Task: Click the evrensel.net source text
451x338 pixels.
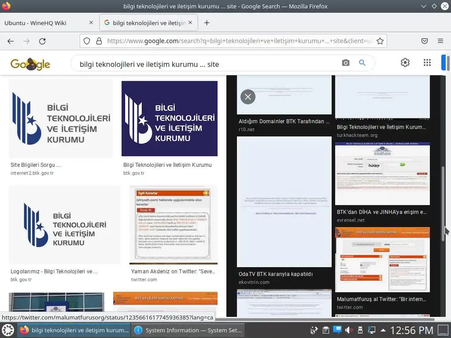Action: pos(351,220)
